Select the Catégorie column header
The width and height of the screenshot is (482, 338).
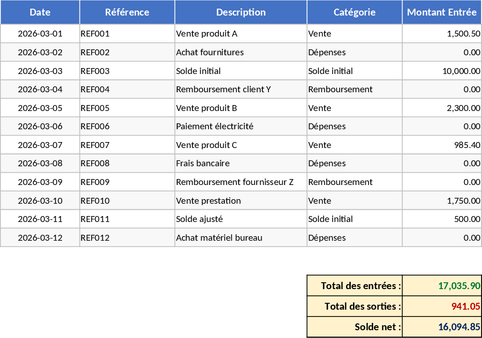354,12
